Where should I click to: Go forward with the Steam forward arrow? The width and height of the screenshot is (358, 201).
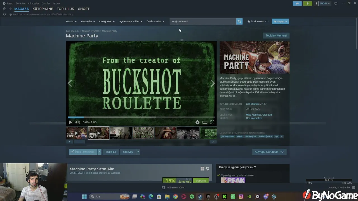(x=10, y=9)
